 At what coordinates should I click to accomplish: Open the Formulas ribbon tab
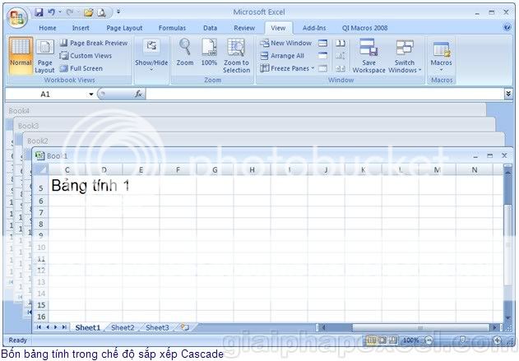[x=172, y=27]
